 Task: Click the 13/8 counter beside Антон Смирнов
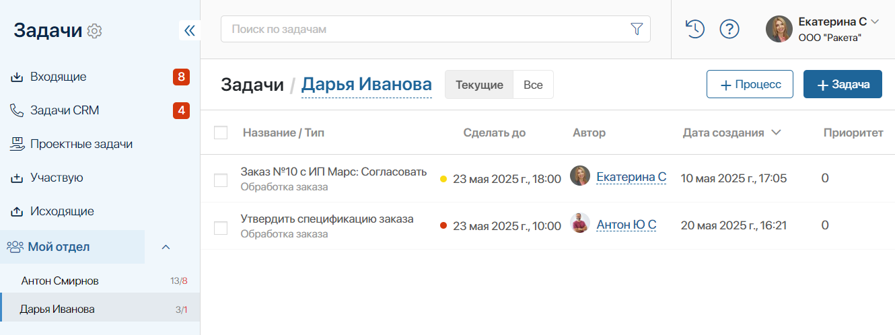click(179, 281)
